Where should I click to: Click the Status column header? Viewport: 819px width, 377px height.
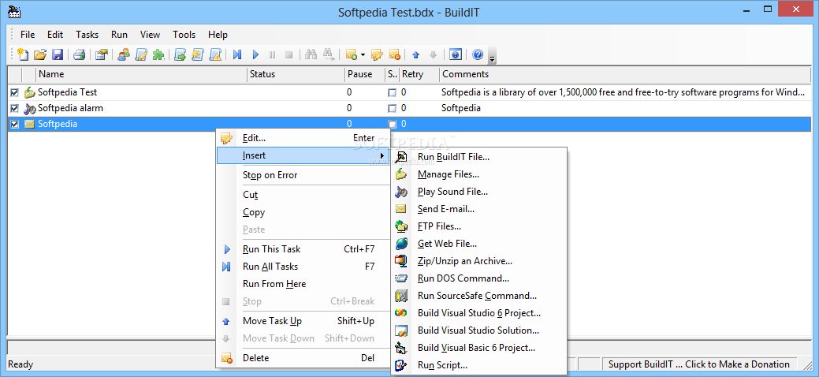(x=296, y=74)
